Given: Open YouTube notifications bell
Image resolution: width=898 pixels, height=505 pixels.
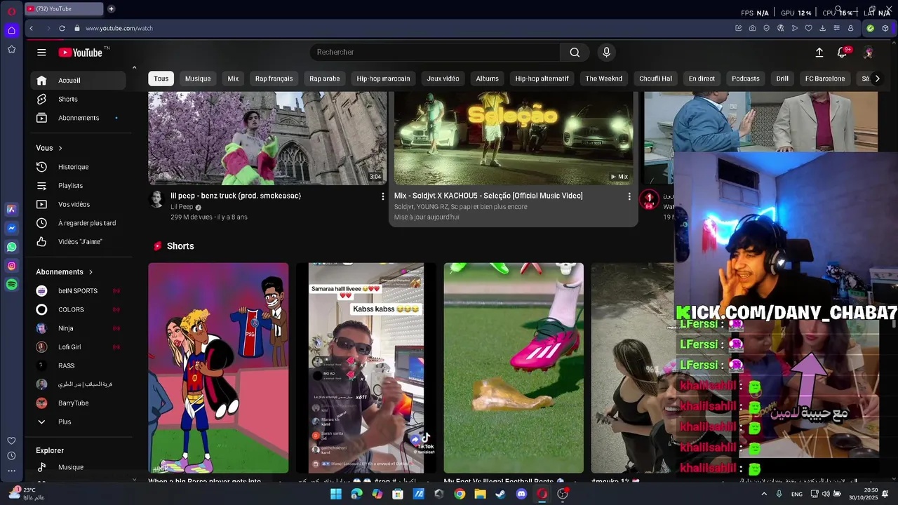Looking at the screenshot, I should point(843,53).
